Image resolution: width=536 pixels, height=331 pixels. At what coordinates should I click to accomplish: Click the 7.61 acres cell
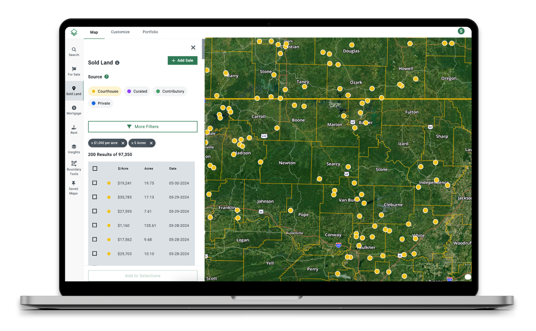[x=148, y=211]
